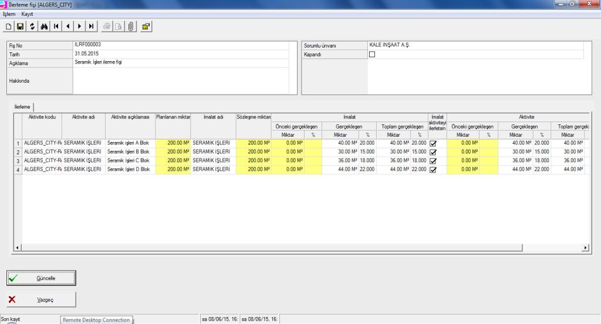Open the Kayıt menu

click(x=28, y=14)
